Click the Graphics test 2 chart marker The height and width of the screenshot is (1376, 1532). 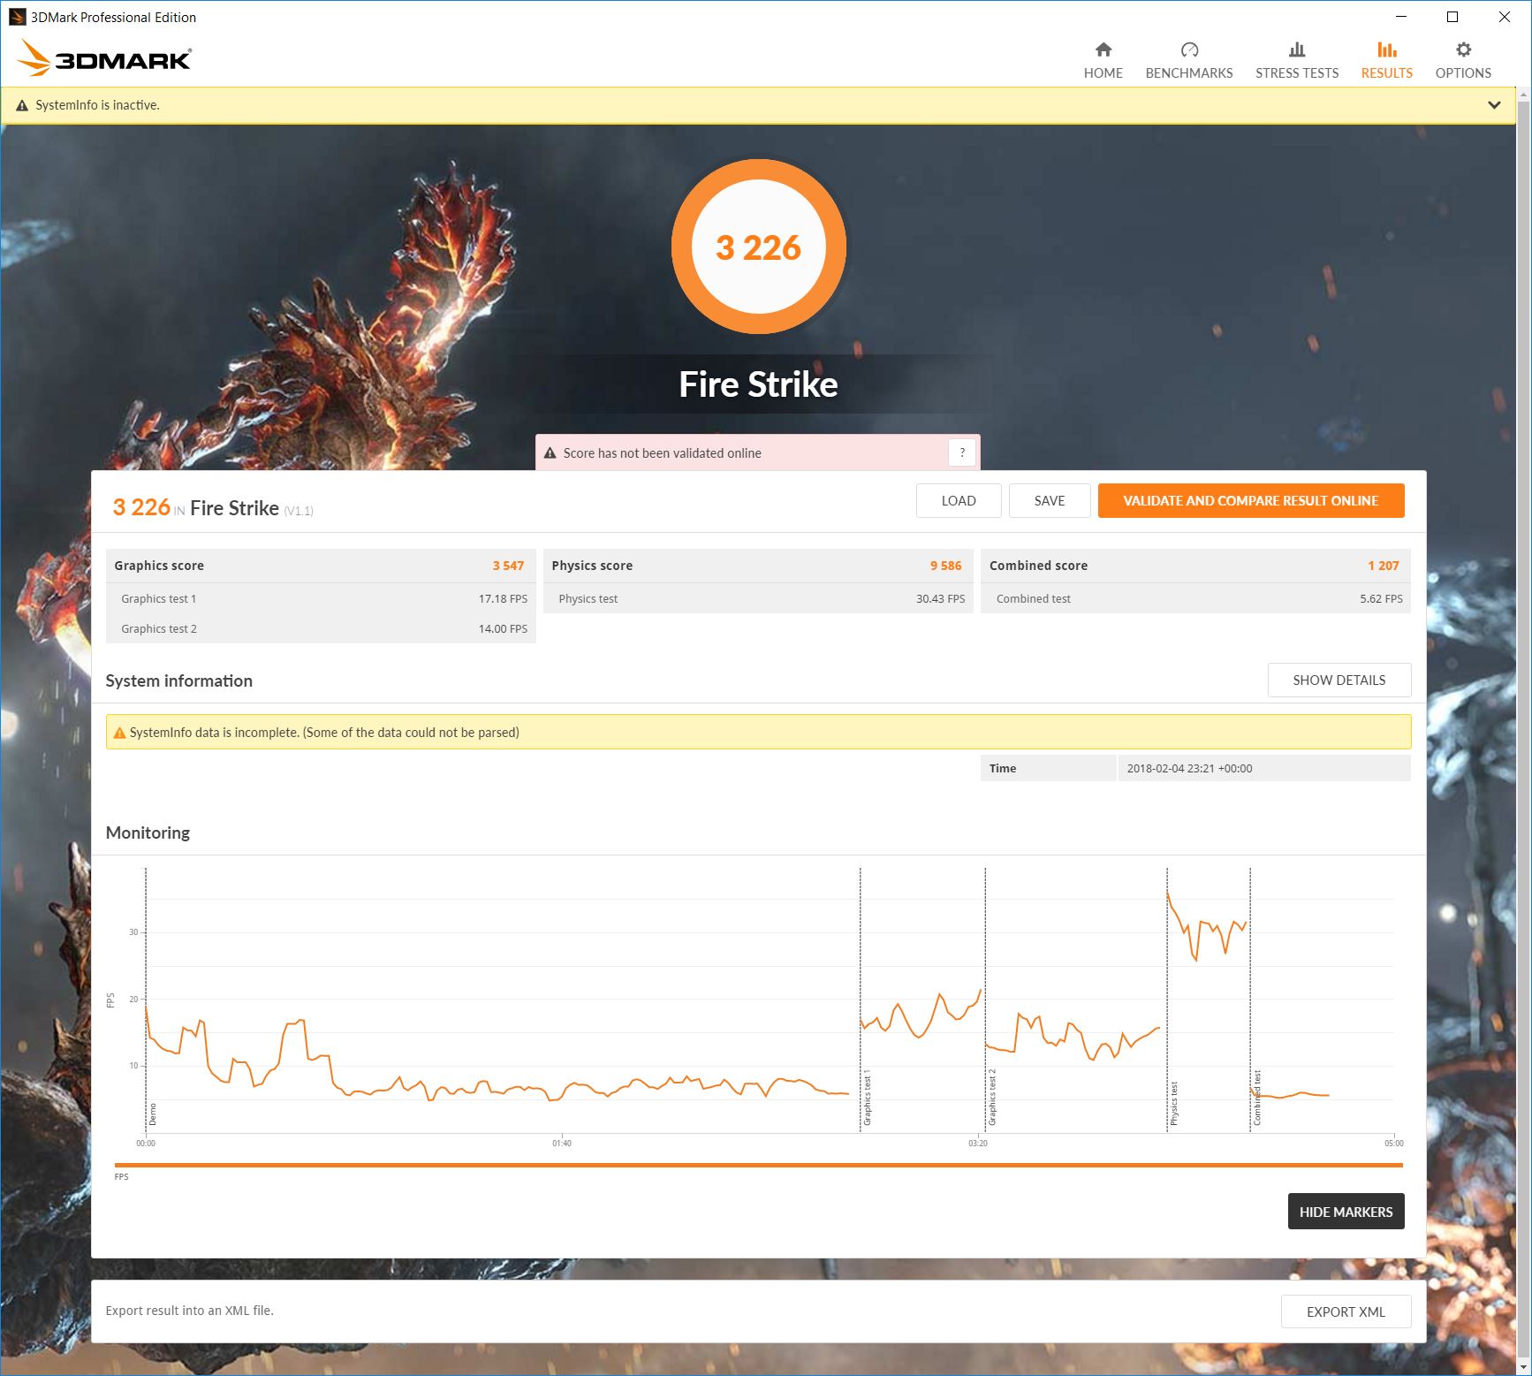point(992,1097)
